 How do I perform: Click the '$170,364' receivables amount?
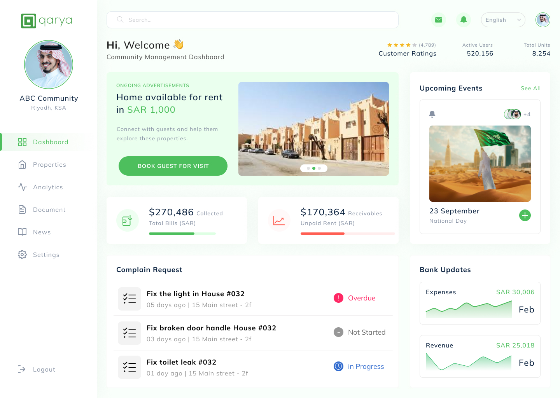(323, 212)
